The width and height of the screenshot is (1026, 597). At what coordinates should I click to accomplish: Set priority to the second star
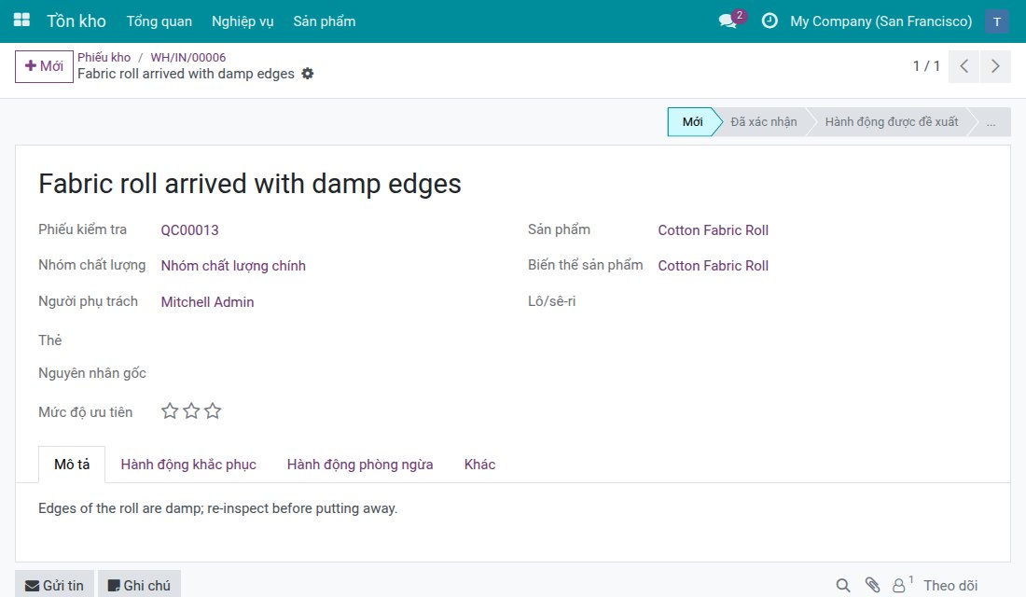point(191,411)
